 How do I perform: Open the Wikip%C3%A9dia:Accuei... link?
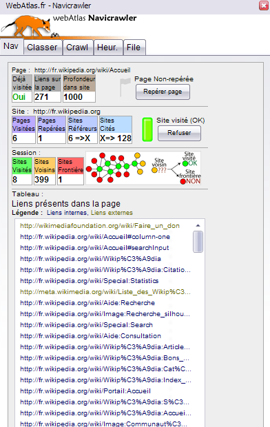pos(105,413)
